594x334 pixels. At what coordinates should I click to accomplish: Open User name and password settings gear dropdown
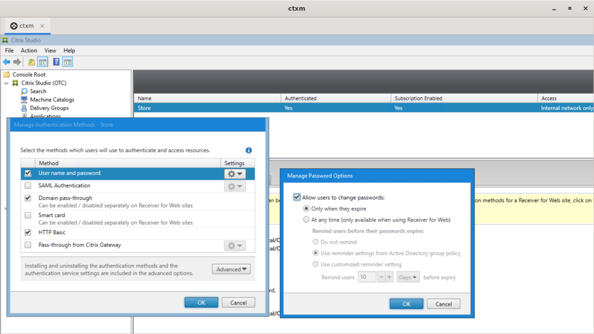(235, 174)
